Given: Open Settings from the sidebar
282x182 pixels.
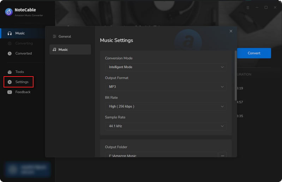Looking at the screenshot, I should [18, 82].
